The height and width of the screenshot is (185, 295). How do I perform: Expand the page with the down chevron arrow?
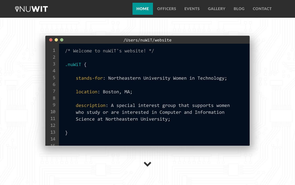tap(147, 164)
